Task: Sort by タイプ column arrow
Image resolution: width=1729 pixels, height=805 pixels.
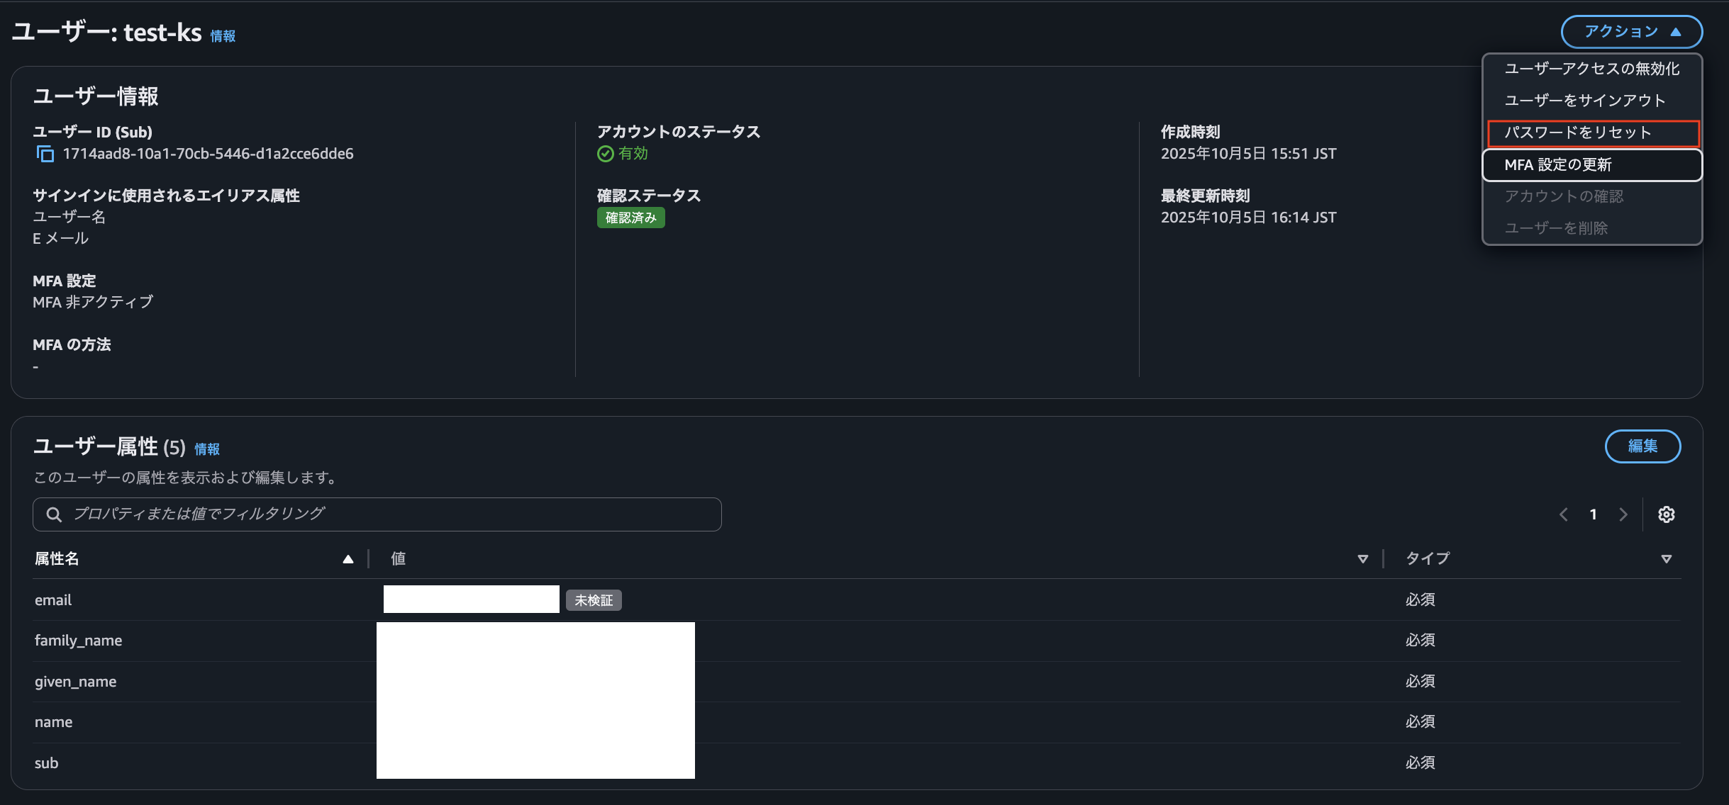Action: pyautogui.click(x=1666, y=559)
